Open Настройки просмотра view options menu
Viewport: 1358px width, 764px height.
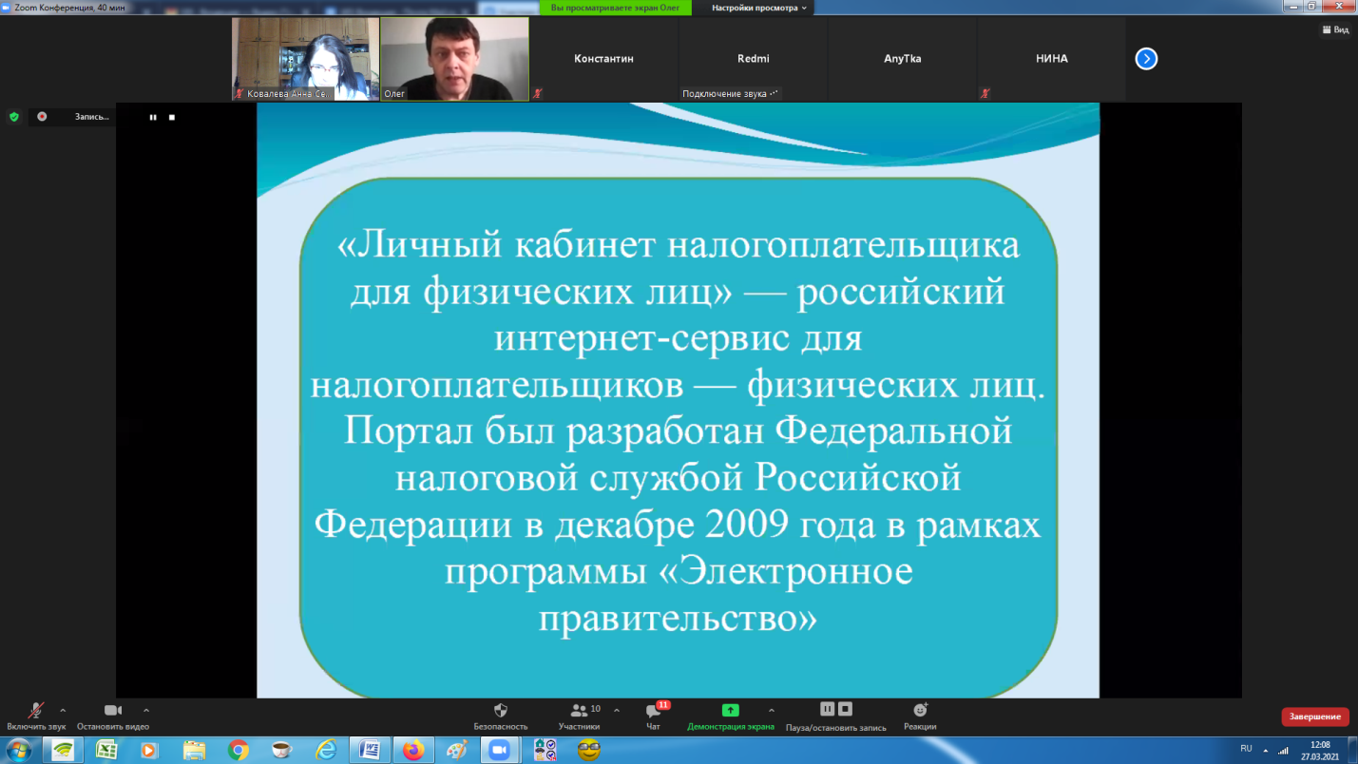tap(759, 8)
